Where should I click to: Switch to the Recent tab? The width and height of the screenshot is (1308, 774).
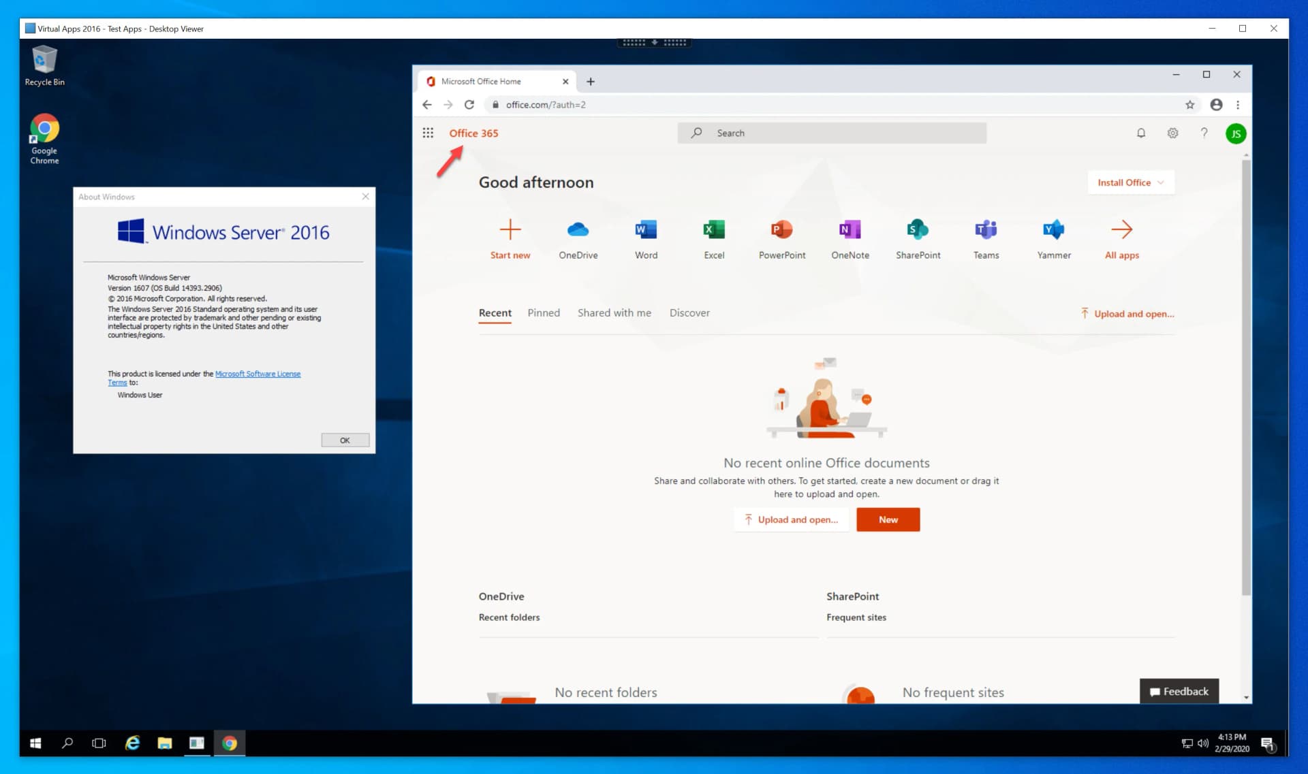tap(495, 313)
